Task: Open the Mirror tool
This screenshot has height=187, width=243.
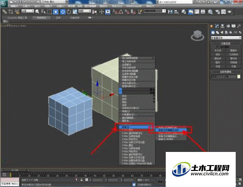Action: click(170, 12)
